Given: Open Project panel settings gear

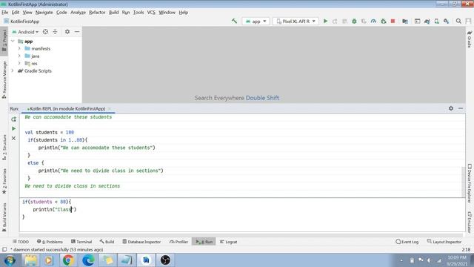Looking at the screenshot, I should 67,32.
